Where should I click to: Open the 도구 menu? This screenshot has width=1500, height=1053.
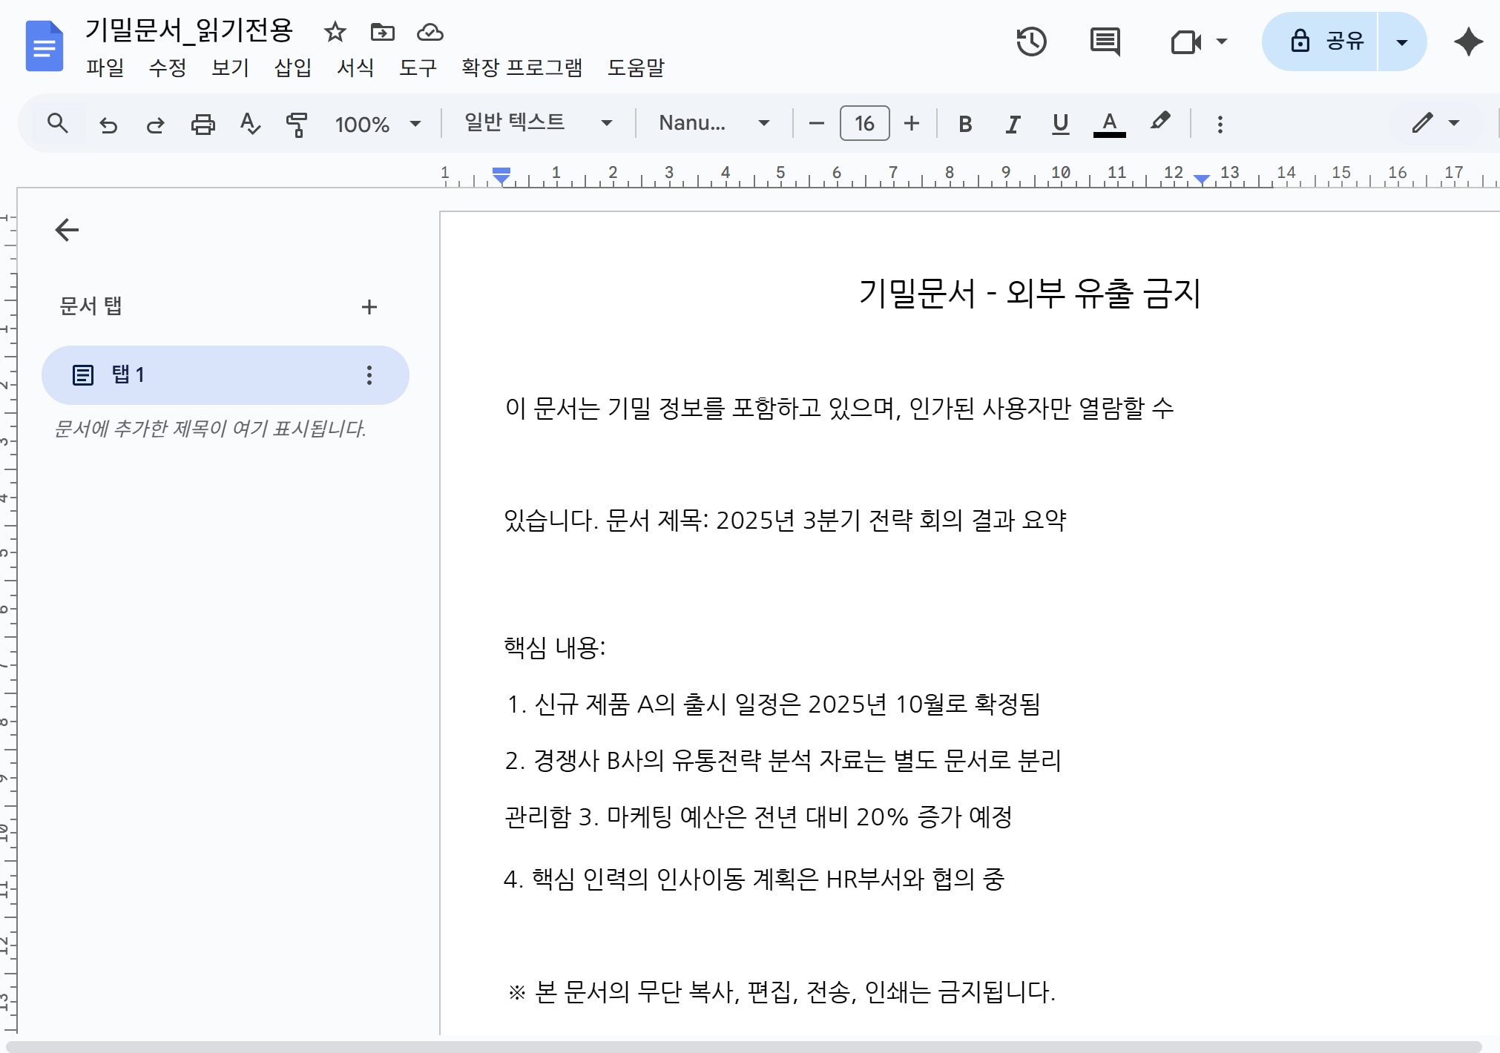pos(418,67)
